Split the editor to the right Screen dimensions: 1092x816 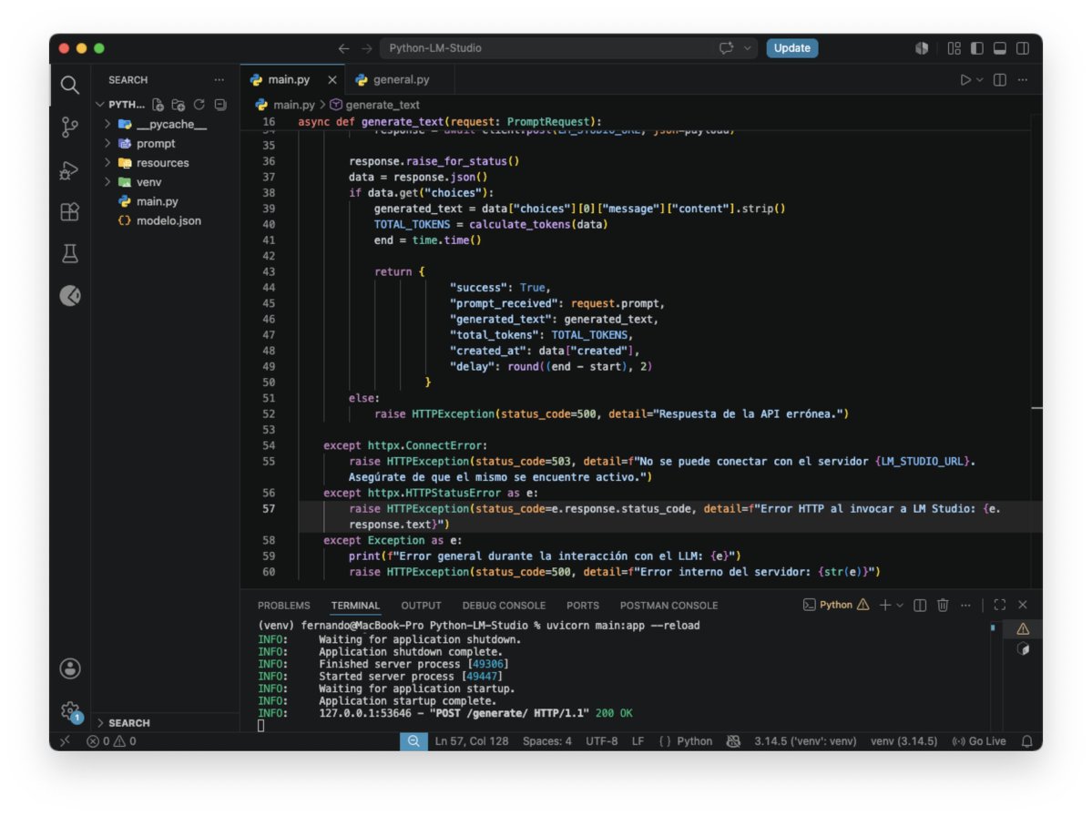point(999,79)
